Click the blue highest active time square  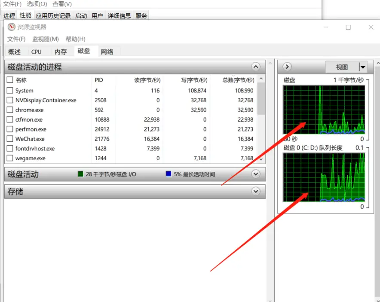[x=168, y=174]
